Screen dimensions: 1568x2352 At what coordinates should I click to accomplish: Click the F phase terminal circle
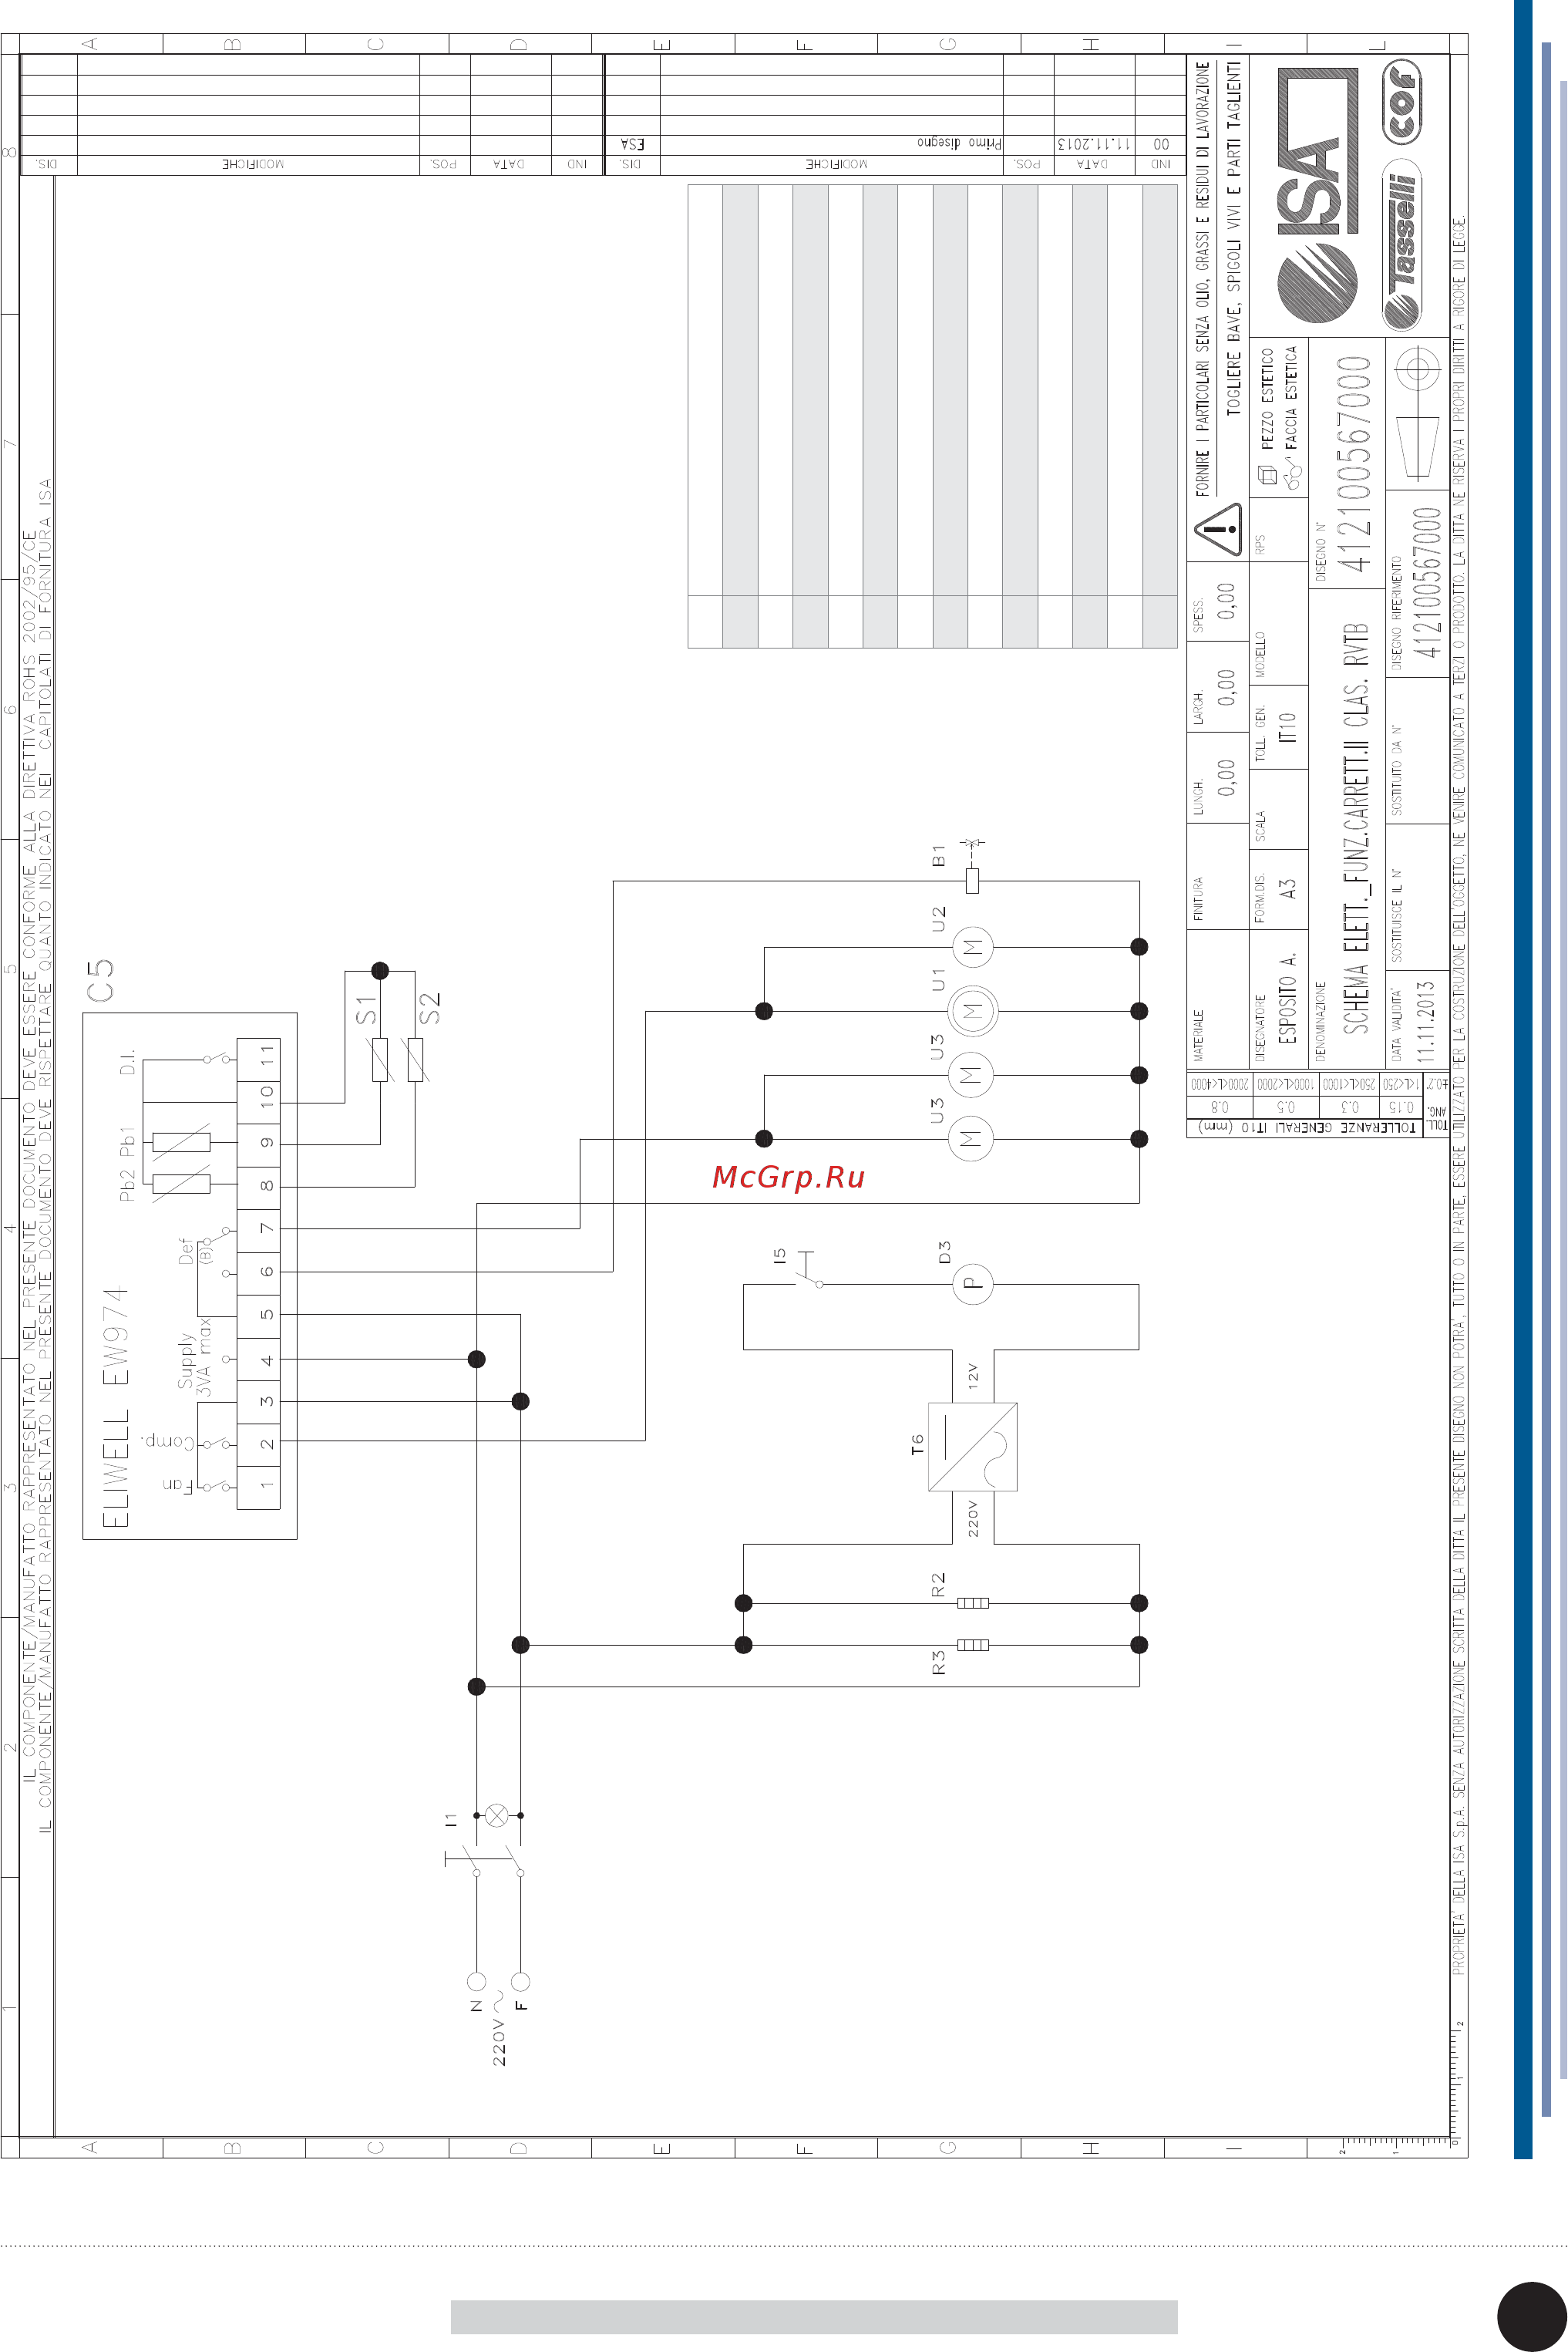click(520, 1981)
